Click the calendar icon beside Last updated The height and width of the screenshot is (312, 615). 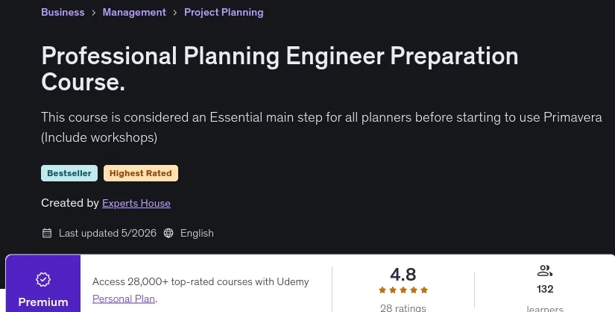[47, 233]
